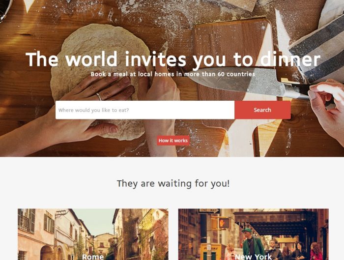Click the red Search button
Image resolution: width=344 pixels, height=260 pixels.
point(262,110)
